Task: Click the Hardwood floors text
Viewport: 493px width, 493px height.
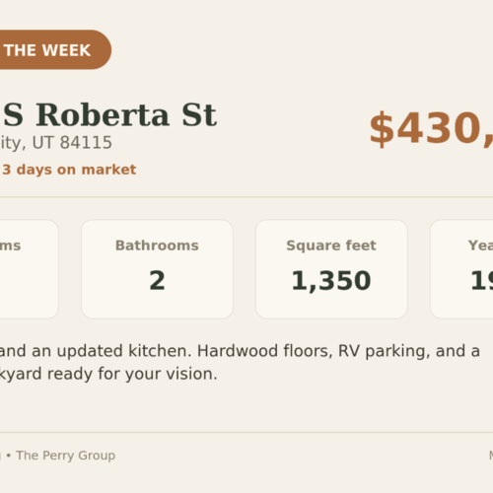Action: (x=263, y=351)
